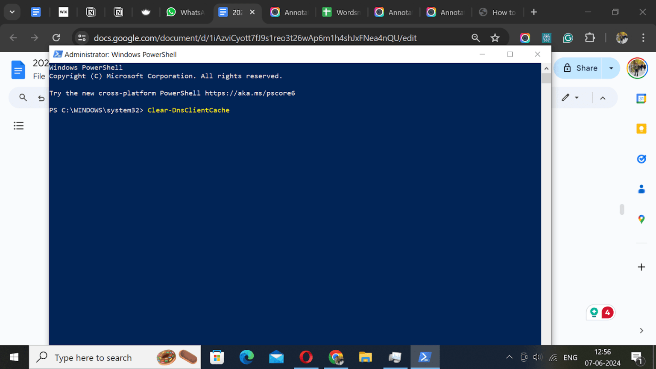Image resolution: width=656 pixels, height=369 pixels.
Task: Open a new browser tab with plus button
Action: click(x=534, y=12)
